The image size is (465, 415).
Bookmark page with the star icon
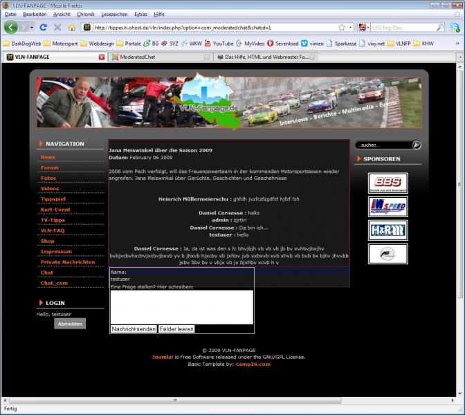coord(341,28)
